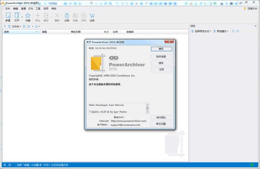Click the 注册 button in About dialog
Image resolution: width=260 pixels, height=169 pixels.
pyautogui.click(x=162, y=69)
